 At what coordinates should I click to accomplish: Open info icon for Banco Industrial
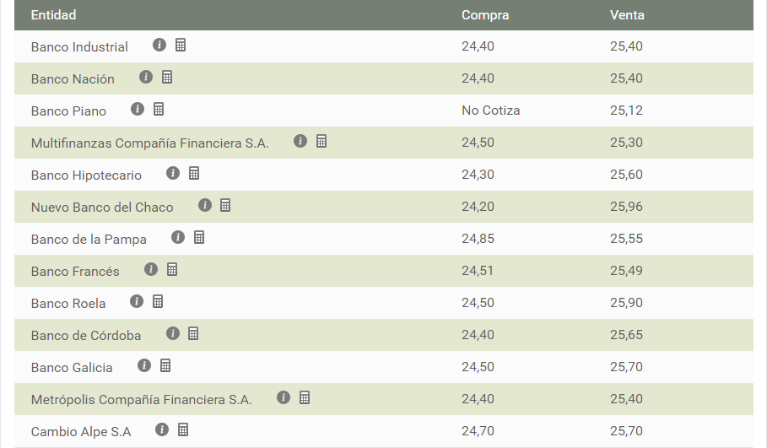click(x=159, y=45)
